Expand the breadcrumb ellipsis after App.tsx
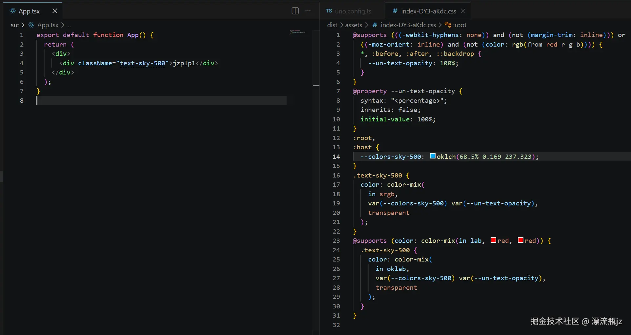 tap(69, 25)
